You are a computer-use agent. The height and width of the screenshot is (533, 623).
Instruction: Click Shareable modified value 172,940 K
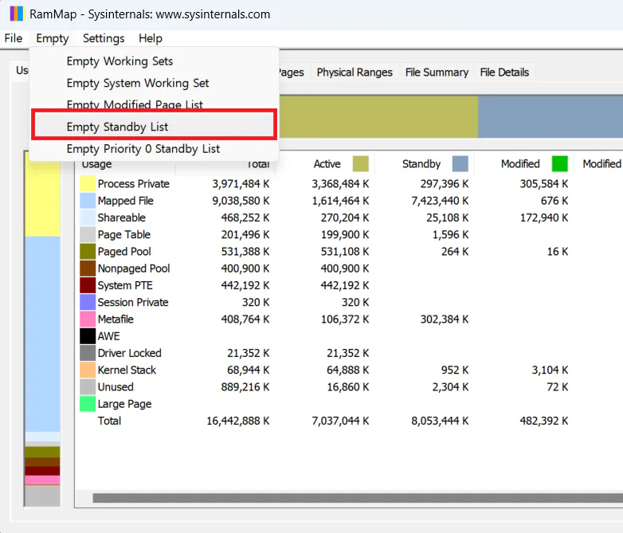(x=544, y=218)
